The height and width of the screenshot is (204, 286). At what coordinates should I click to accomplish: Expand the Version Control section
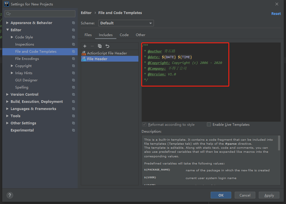click(7, 95)
